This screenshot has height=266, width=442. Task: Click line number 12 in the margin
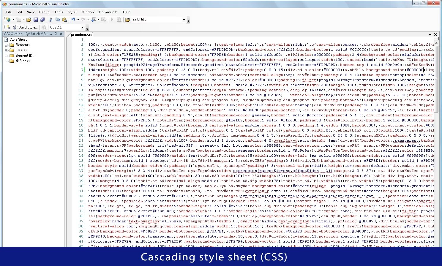coord(81,95)
